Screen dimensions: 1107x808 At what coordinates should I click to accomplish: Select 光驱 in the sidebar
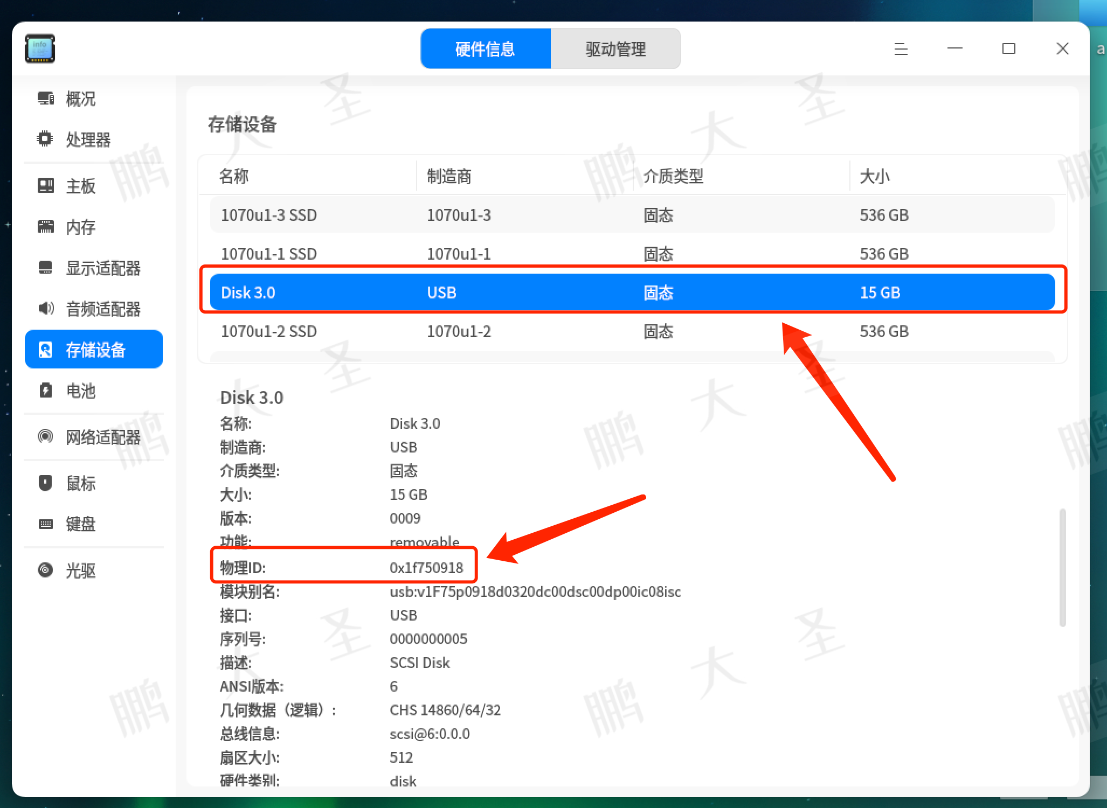click(x=94, y=570)
